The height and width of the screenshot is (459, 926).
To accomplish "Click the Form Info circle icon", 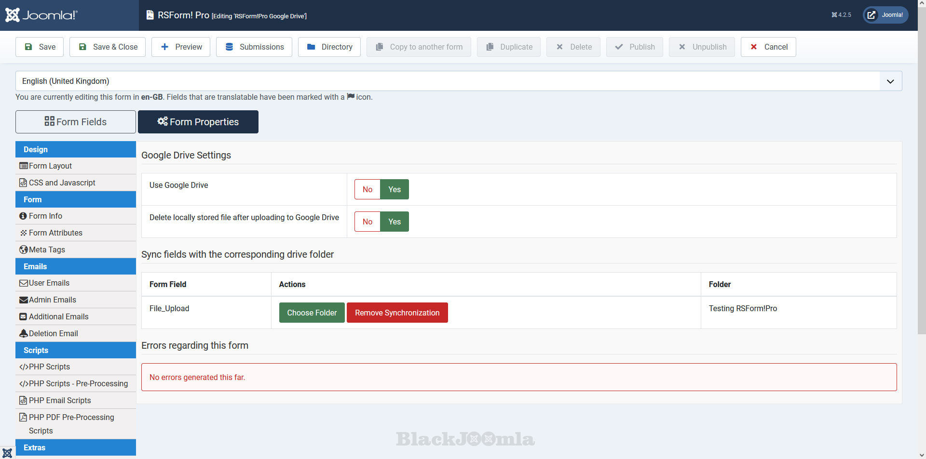I will tap(23, 216).
